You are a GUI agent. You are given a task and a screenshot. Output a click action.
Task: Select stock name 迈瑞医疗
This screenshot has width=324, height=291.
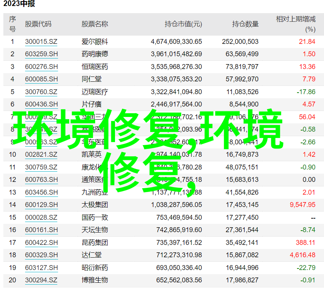point(95,92)
